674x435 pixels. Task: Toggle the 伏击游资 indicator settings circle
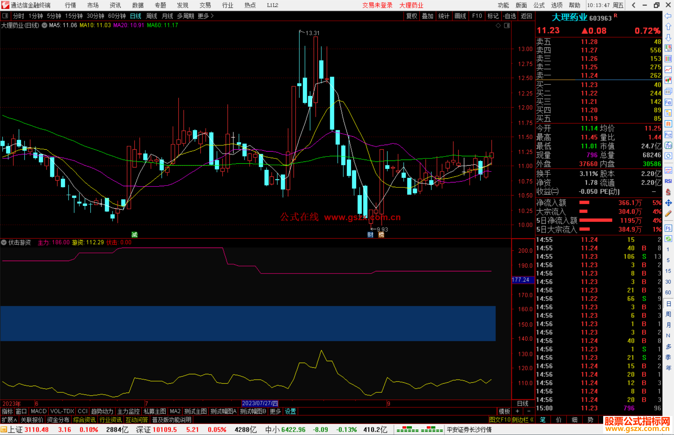4,242
